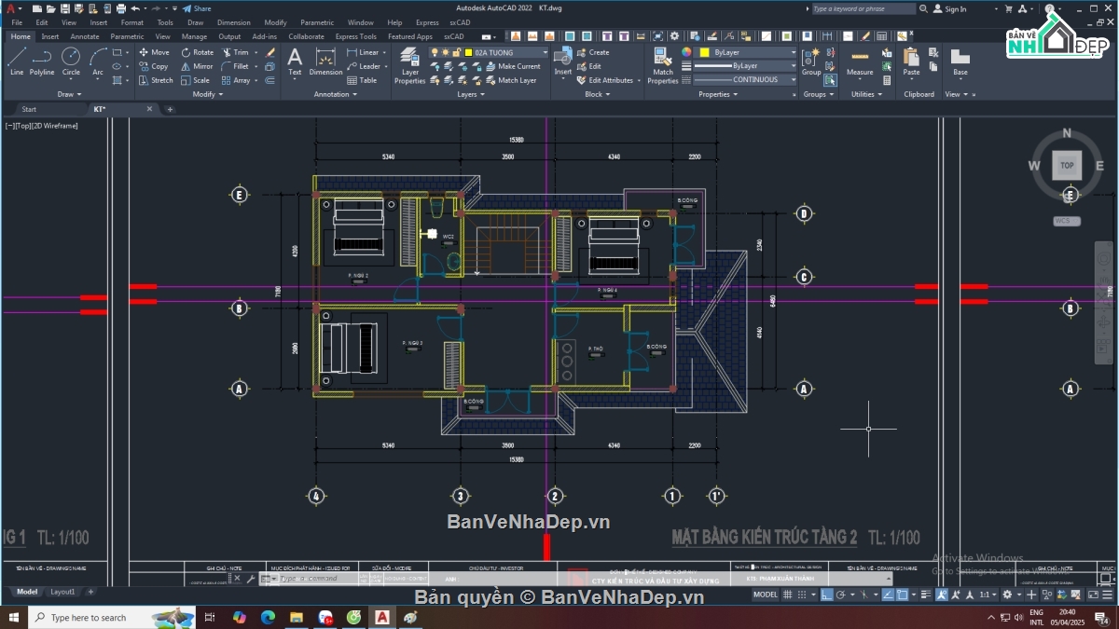Switch to the Layout1 tab
The width and height of the screenshot is (1119, 629).
tap(62, 592)
